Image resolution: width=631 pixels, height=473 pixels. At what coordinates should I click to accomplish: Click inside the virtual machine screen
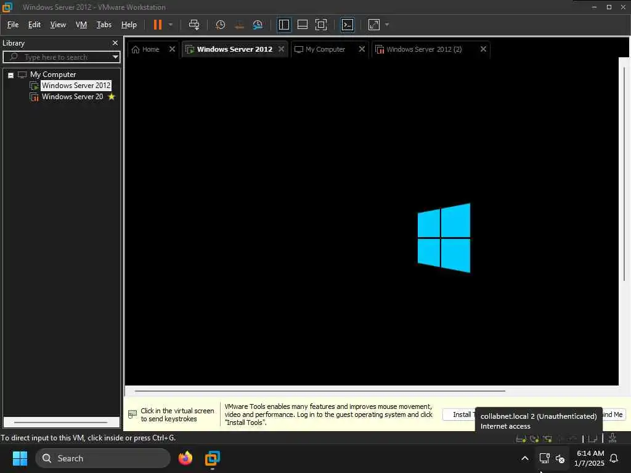coord(372,221)
